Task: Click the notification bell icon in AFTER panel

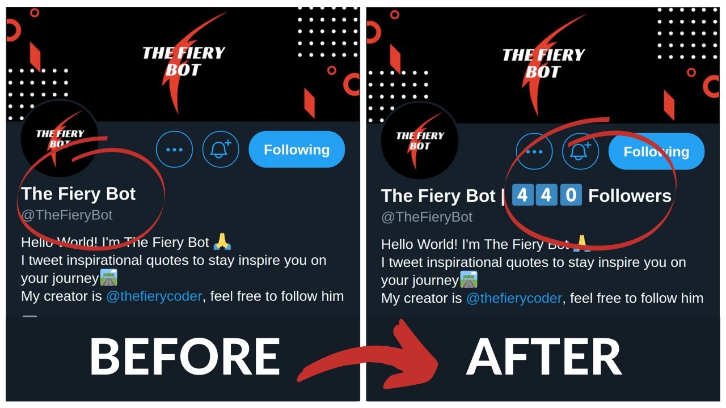Action: pyautogui.click(x=580, y=152)
